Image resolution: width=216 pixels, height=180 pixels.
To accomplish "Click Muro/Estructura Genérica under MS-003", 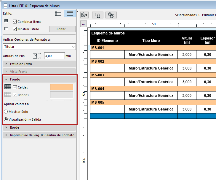I will (x=151, y=82).
